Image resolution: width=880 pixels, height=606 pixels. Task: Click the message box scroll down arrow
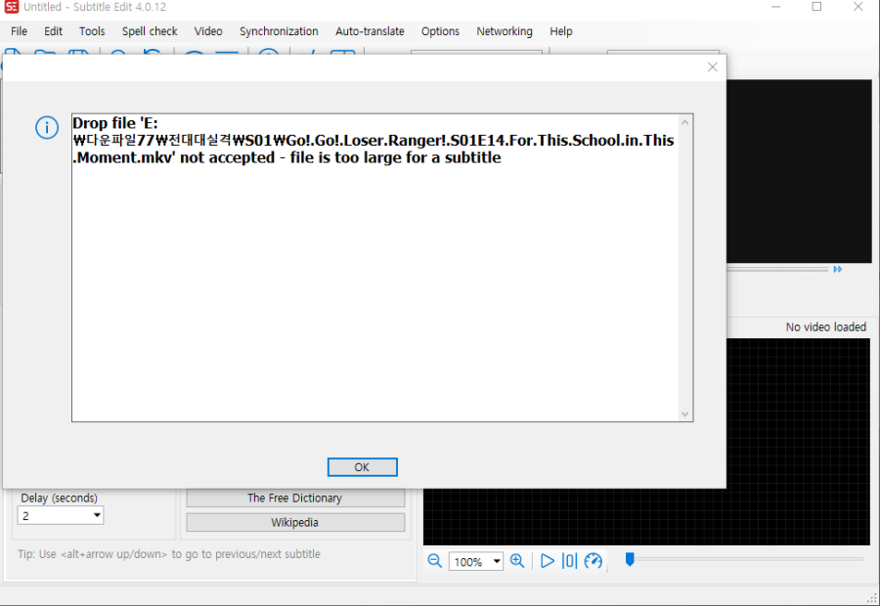click(x=684, y=414)
